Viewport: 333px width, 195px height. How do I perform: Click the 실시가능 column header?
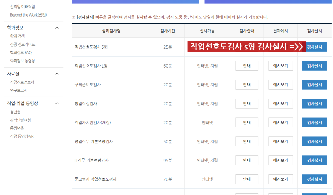pos(207,31)
